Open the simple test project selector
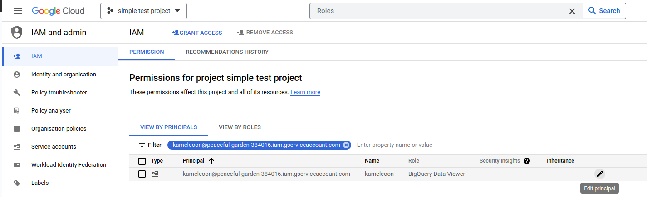The image size is (647, 197). (x=143, y=11)
